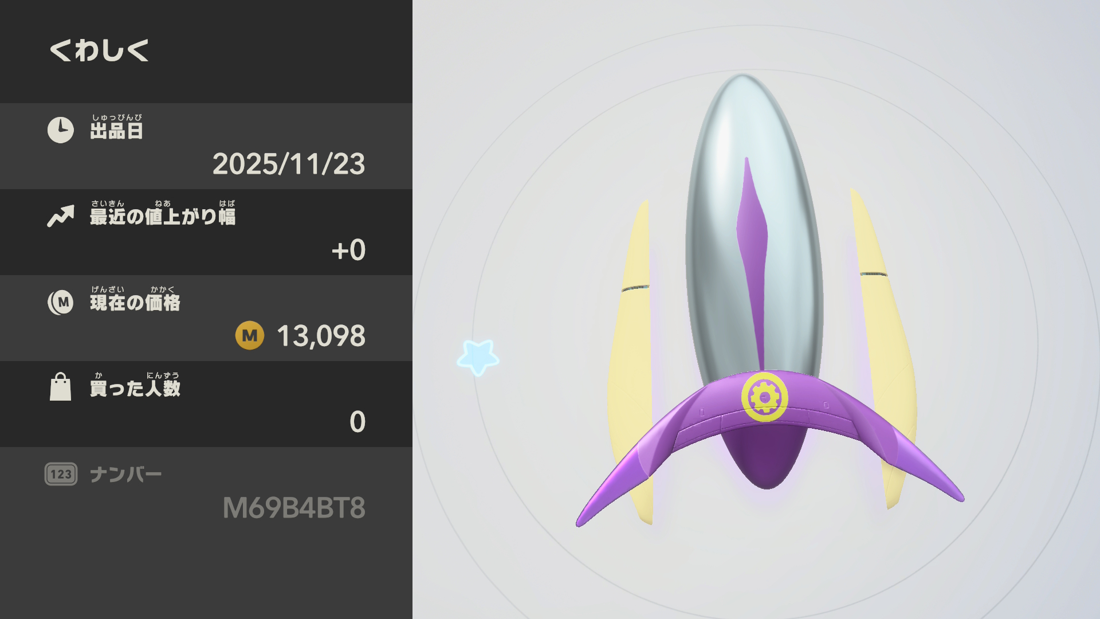Select the 買った人数 row
Screen dimensions: 1100x619
[206, 404]
